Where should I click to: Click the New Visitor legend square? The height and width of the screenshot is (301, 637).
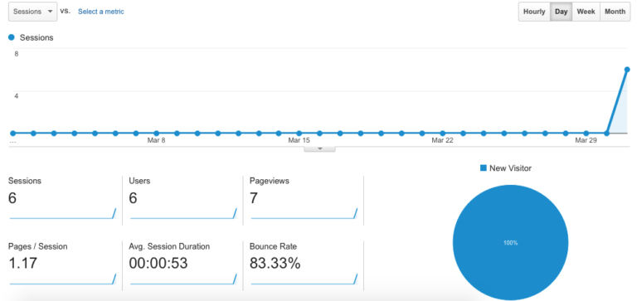(x=483, y=167)
